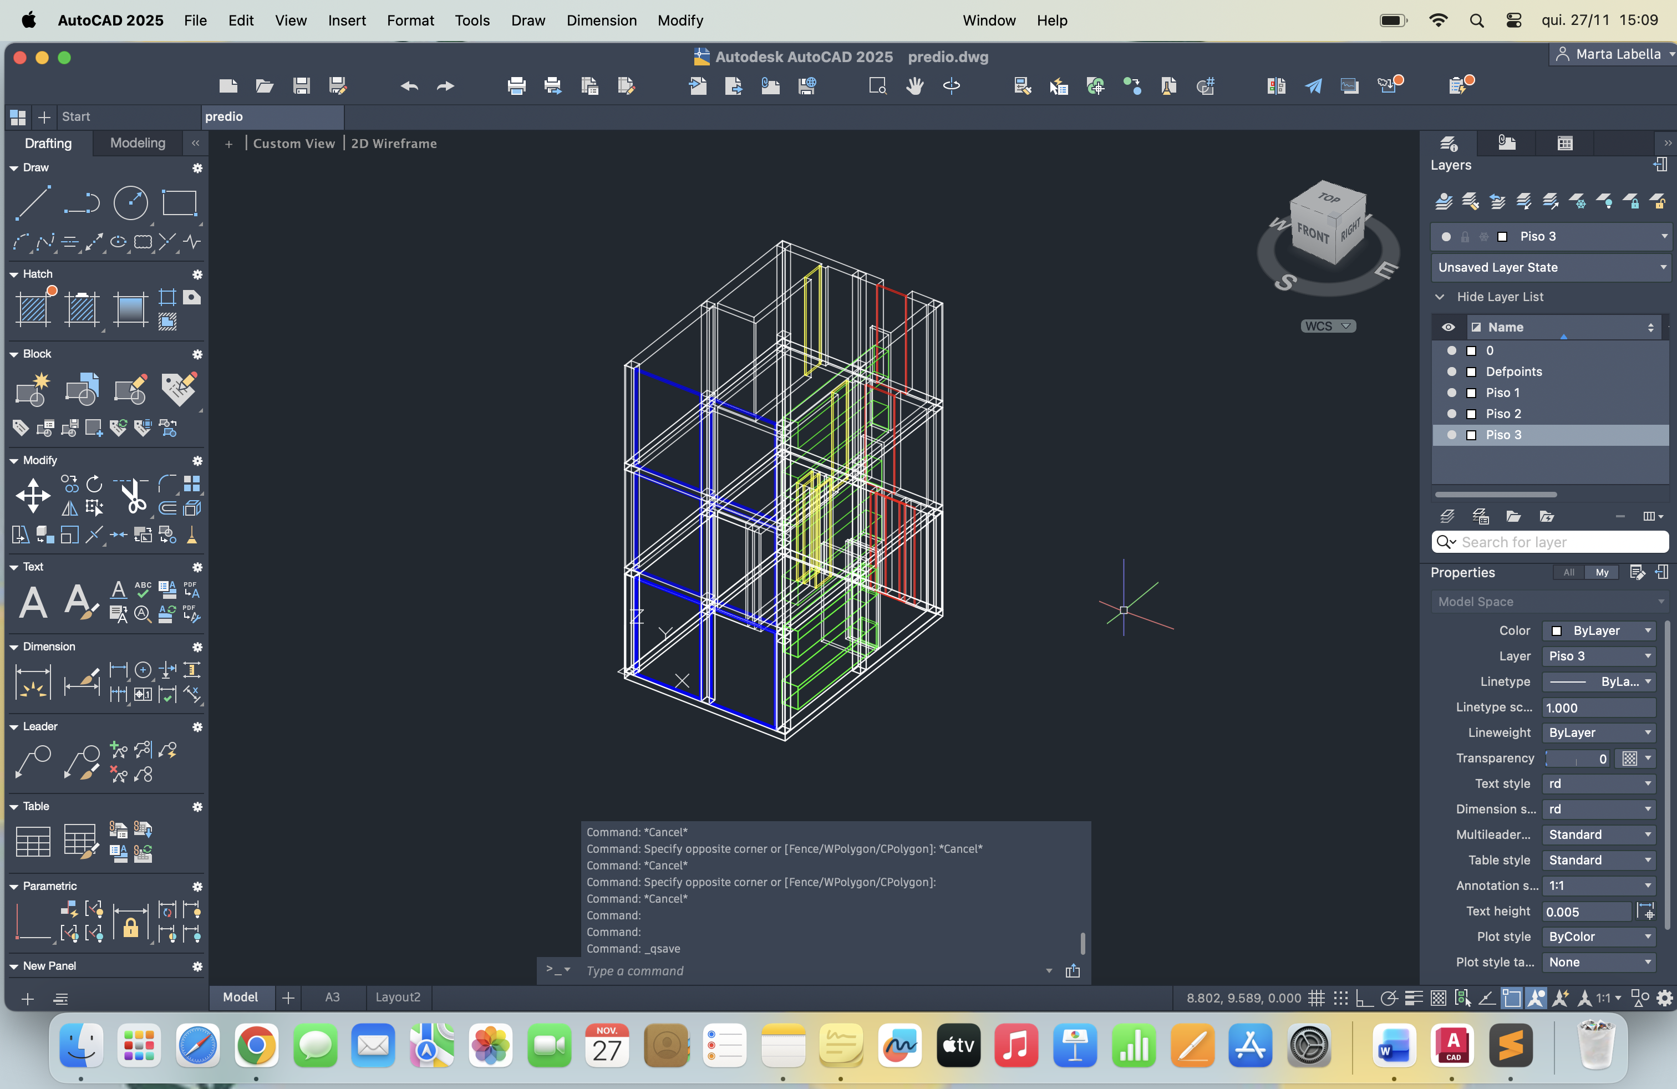
Task: Toggle visibility dot of Piso 1 layer
Action: (x=1451, y=393)
